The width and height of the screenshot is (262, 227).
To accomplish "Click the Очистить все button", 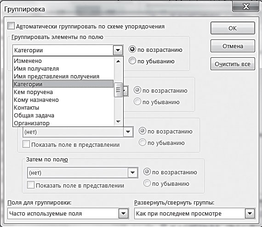I will point(233,64).
